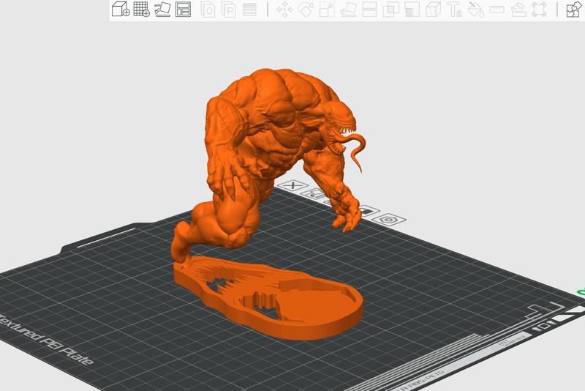Screen dimensions: 585x391
Task: Switch to Assembly view puzzle icon
Action: [x=574, y=10]
